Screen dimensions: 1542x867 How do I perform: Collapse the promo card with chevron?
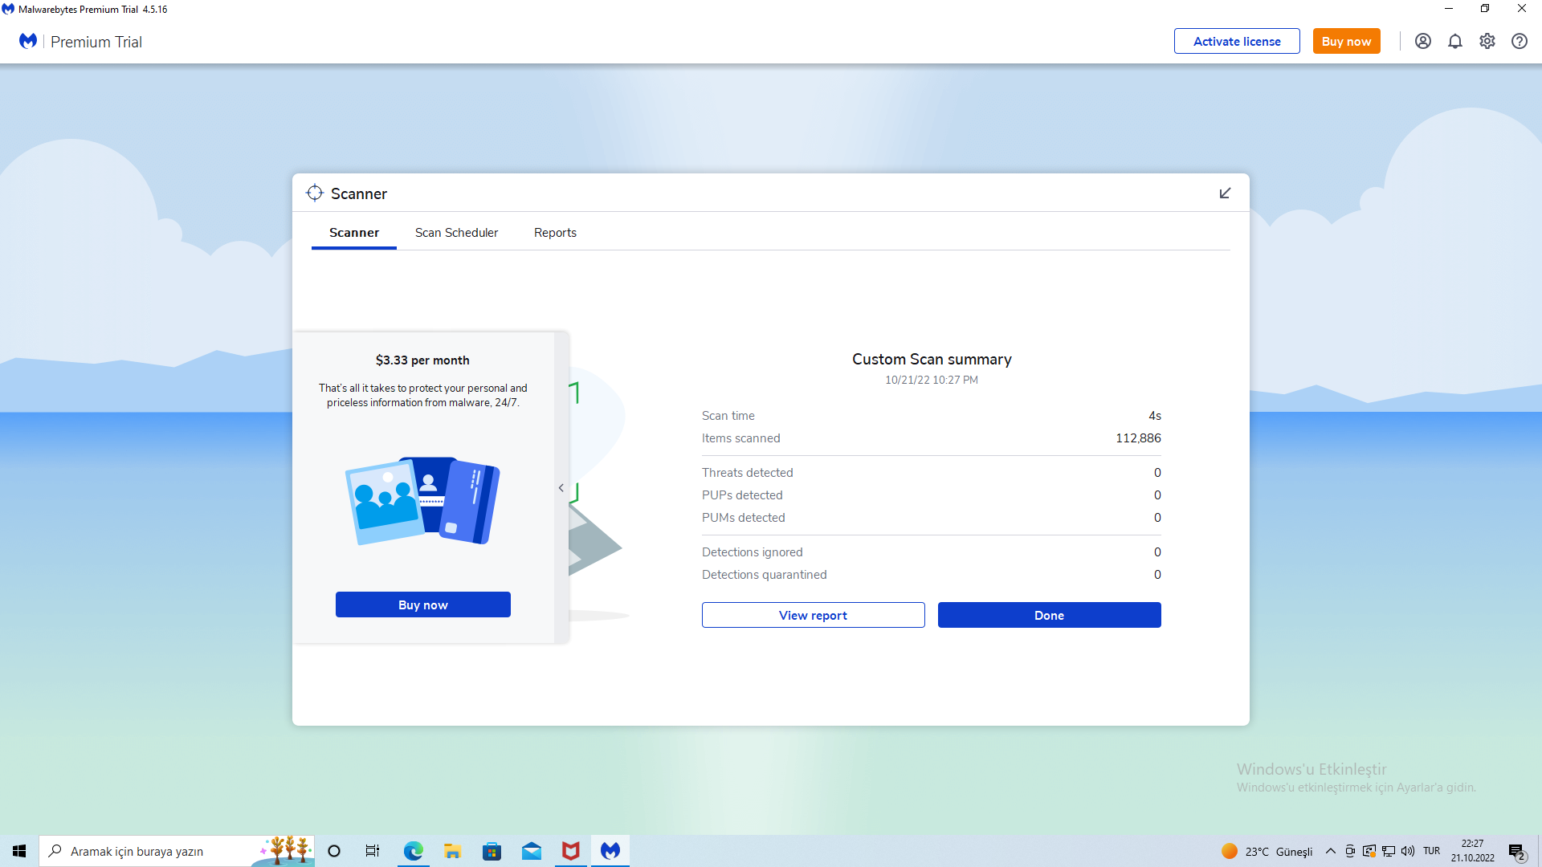(x=561, y=487)
